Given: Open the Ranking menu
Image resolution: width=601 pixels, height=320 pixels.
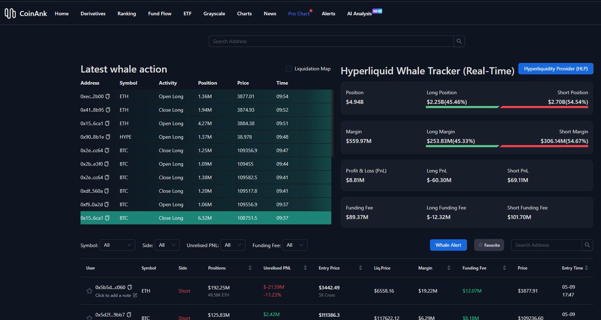Looking at the screenshot, I should [x=127, y=13].
